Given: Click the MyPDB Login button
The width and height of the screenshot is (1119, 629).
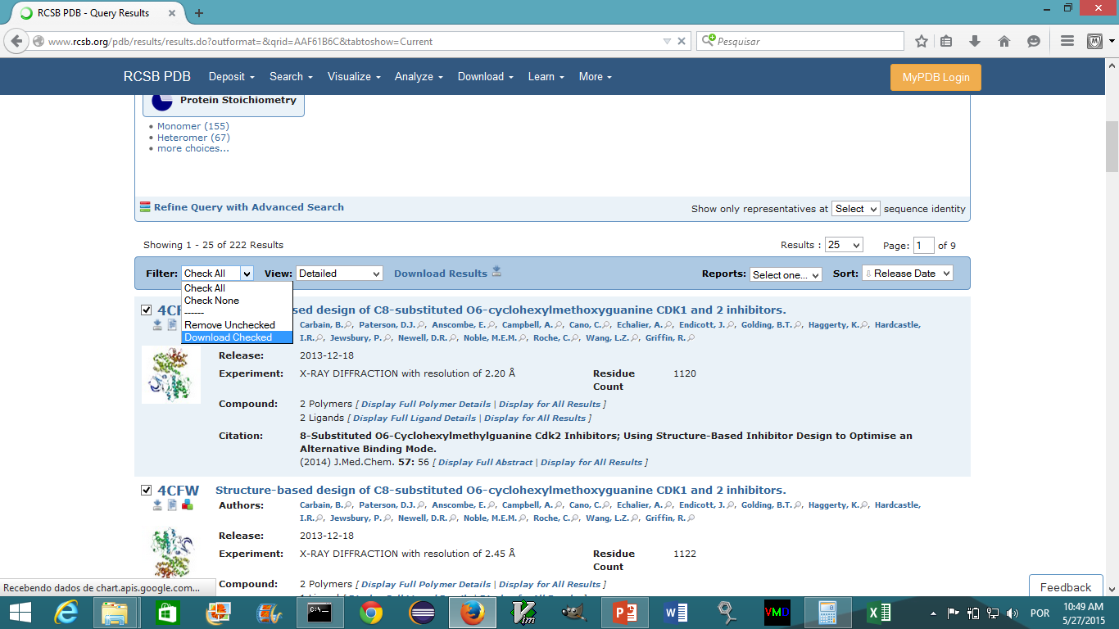Looking at the screenshot, I should click(936, 77).
